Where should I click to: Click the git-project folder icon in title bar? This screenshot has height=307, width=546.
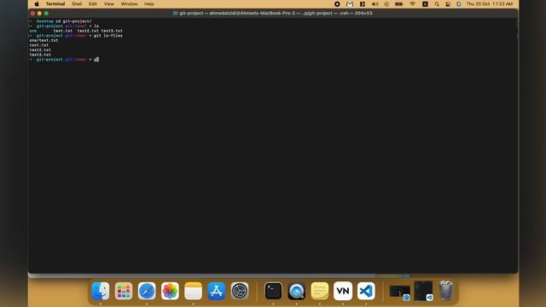tap(176, 14)
